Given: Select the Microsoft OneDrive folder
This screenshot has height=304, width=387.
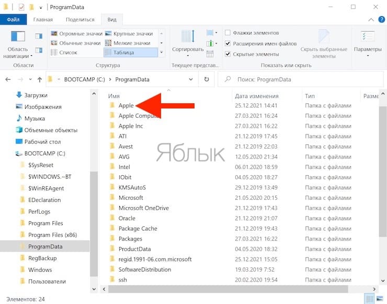Looking at the screenshot, I should (144, 208).
